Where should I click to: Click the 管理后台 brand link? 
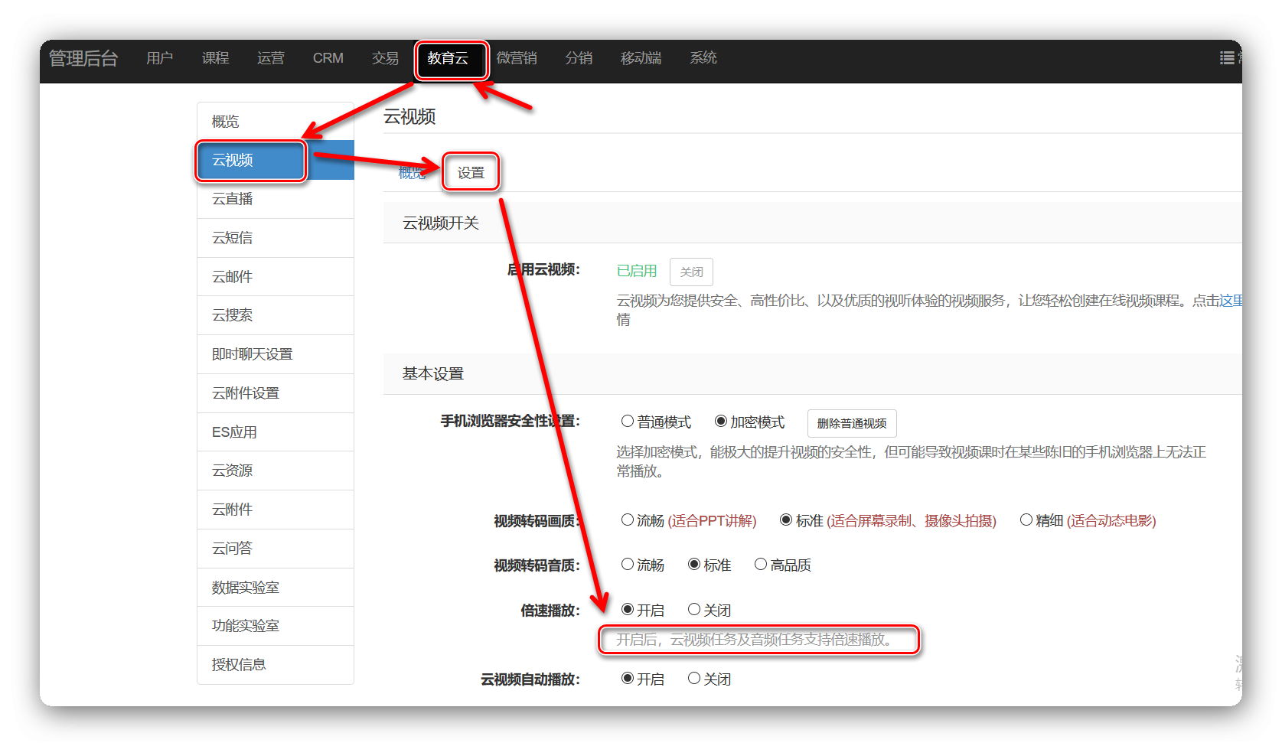click(x=83, y=58)
